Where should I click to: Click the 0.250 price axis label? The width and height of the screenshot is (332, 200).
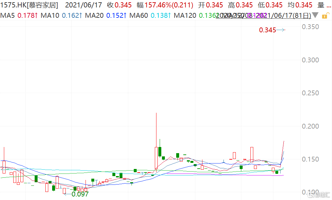coord(310,93)
